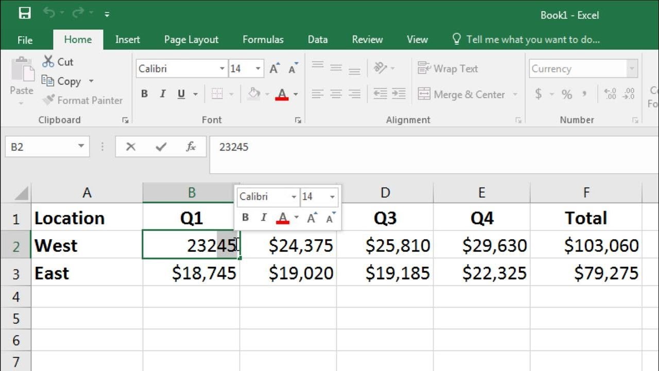Cut the selection with Cut
This screenshot has height=371, width=659.
coord(58,62)
